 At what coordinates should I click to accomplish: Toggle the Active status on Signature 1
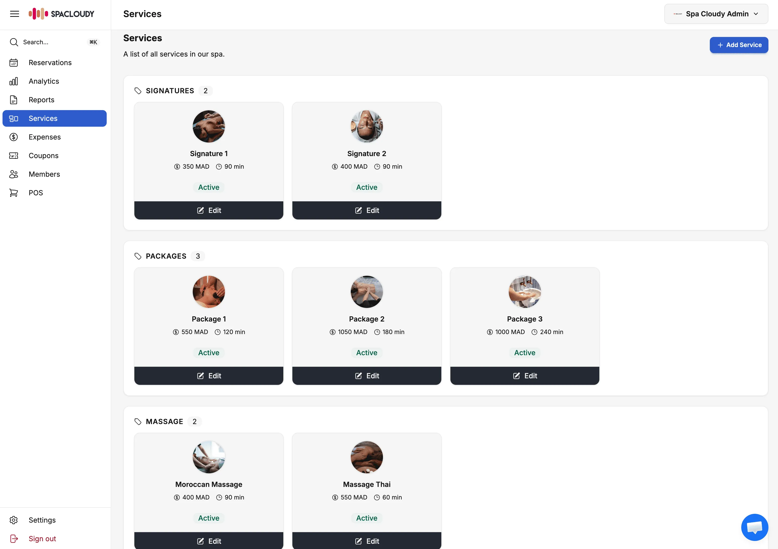[x=208, y=187]
